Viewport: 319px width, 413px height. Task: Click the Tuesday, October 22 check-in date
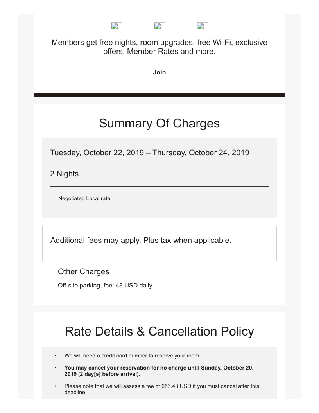point(97,153)
